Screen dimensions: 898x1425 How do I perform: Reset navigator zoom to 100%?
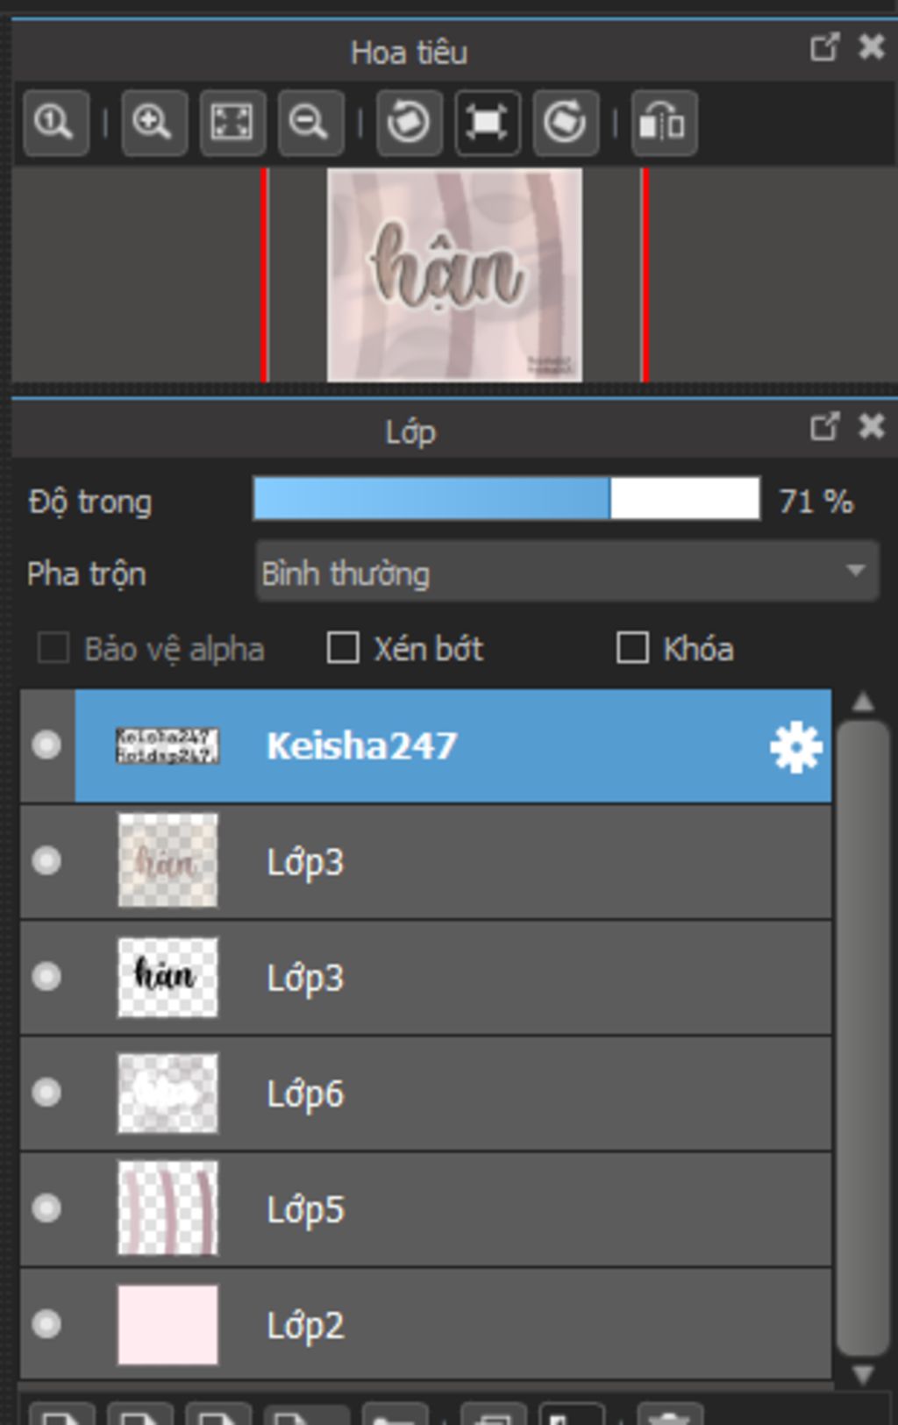point(55,123)
